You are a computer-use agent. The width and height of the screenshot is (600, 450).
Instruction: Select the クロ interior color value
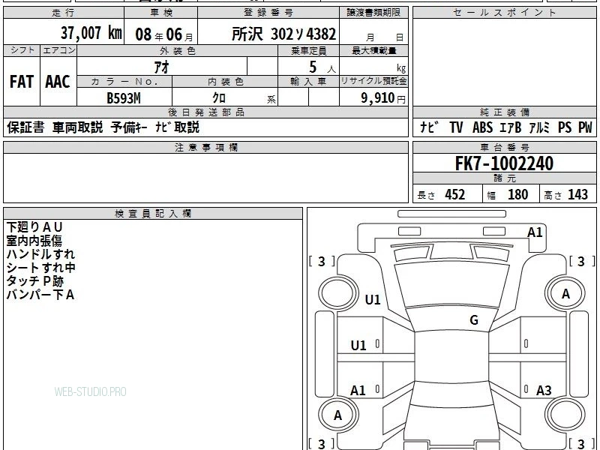click(x=219, y=98)
